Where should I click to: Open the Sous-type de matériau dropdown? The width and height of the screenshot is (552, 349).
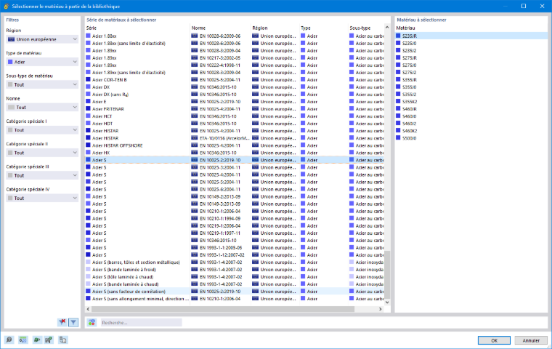(42, 84)
